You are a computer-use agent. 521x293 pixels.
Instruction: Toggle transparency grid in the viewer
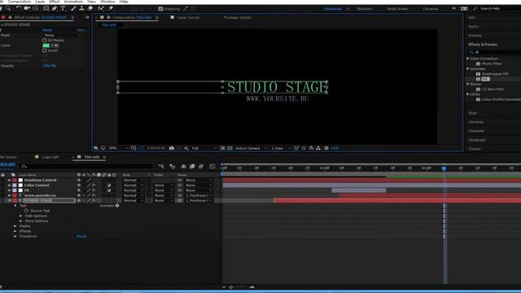(x=230, y=148)
